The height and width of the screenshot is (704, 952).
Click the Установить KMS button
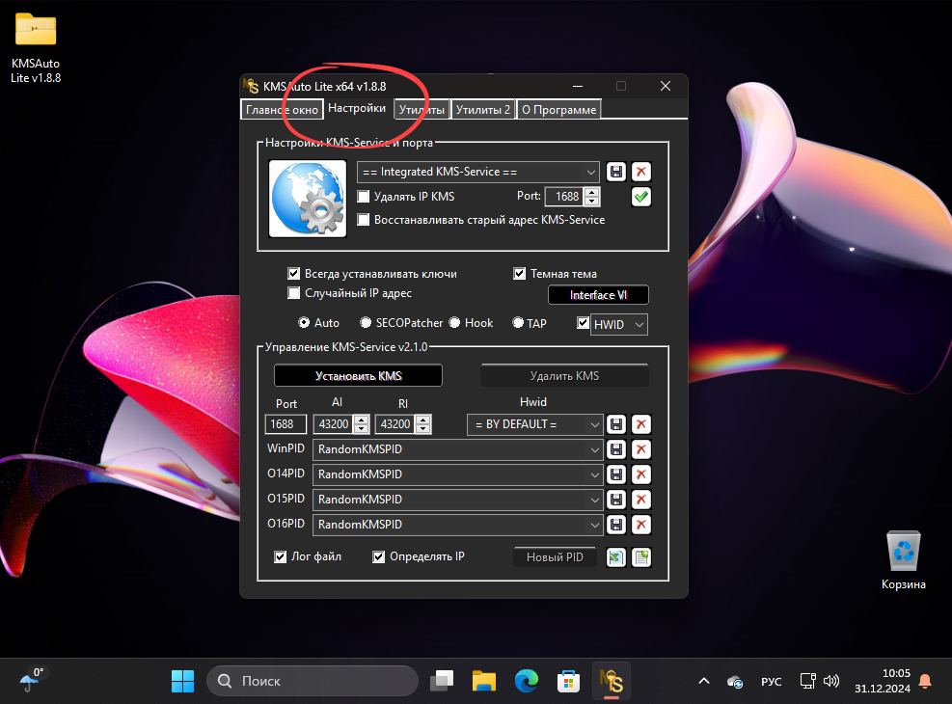pos(358,375)
